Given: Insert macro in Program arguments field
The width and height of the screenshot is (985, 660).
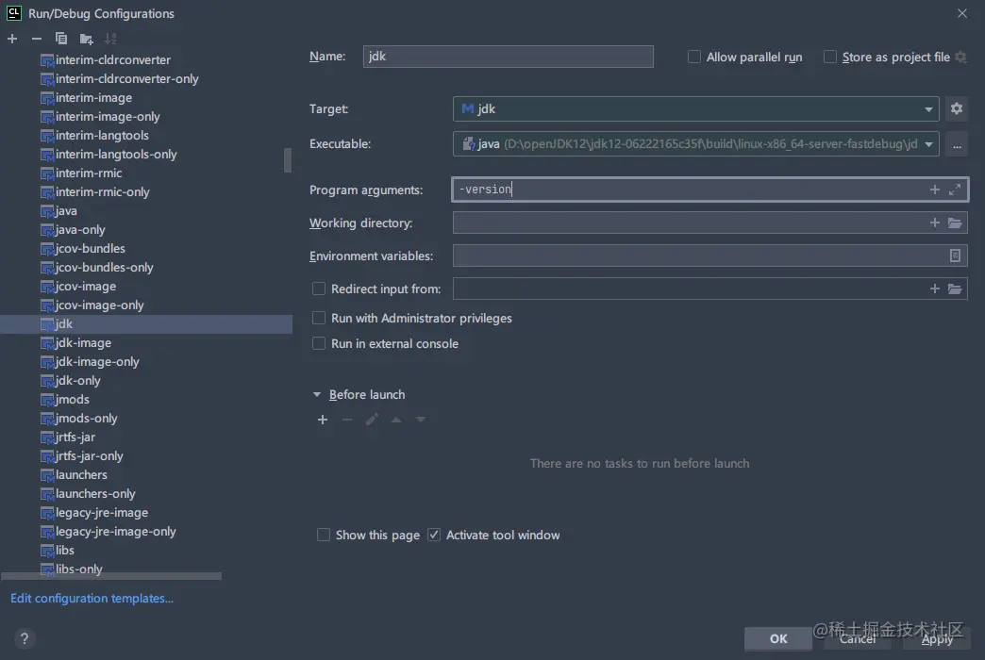Looking at the screenshot, I should 934,190.
